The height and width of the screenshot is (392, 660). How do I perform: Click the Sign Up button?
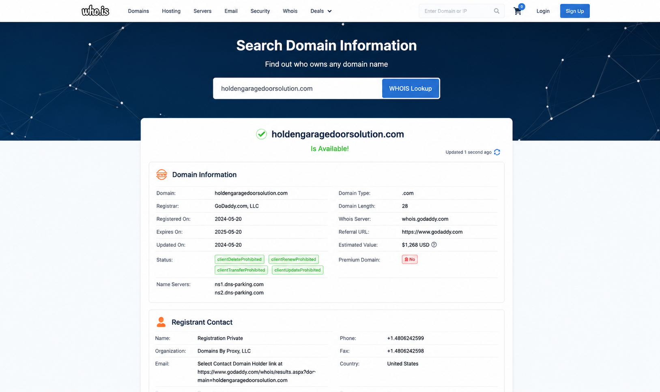[575, 11]
